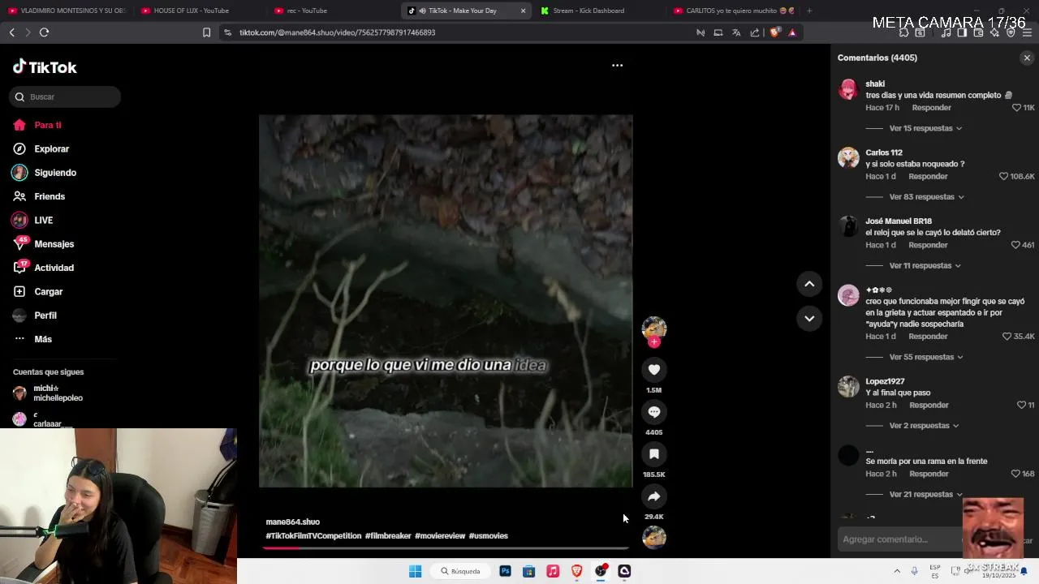The height and width of the screenshot is (584, 1039).
Task: Open Brave Rewards triangle icon
Action: 792,32
